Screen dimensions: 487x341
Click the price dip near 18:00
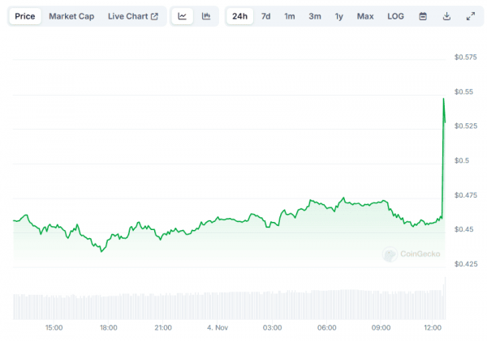[101, 251]
